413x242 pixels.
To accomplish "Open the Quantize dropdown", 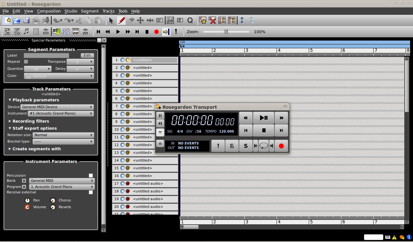I will coord(37,69).
